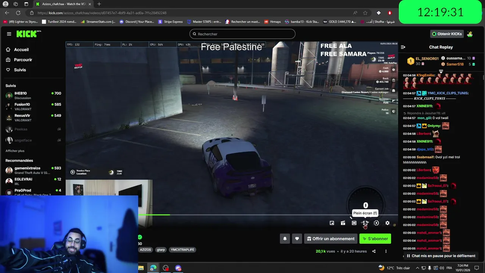This screenshot has width=485, height=273.
Task: Open weather widget 12°C Très clair
Action: (x=394, y=268)
